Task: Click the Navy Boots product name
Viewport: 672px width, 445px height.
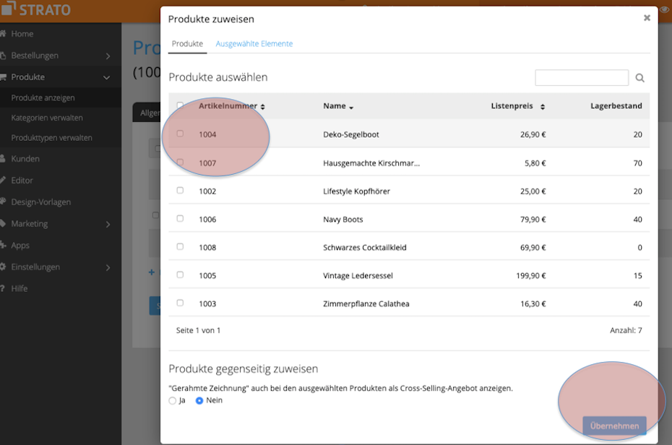Action: click(x=343, y=220)
